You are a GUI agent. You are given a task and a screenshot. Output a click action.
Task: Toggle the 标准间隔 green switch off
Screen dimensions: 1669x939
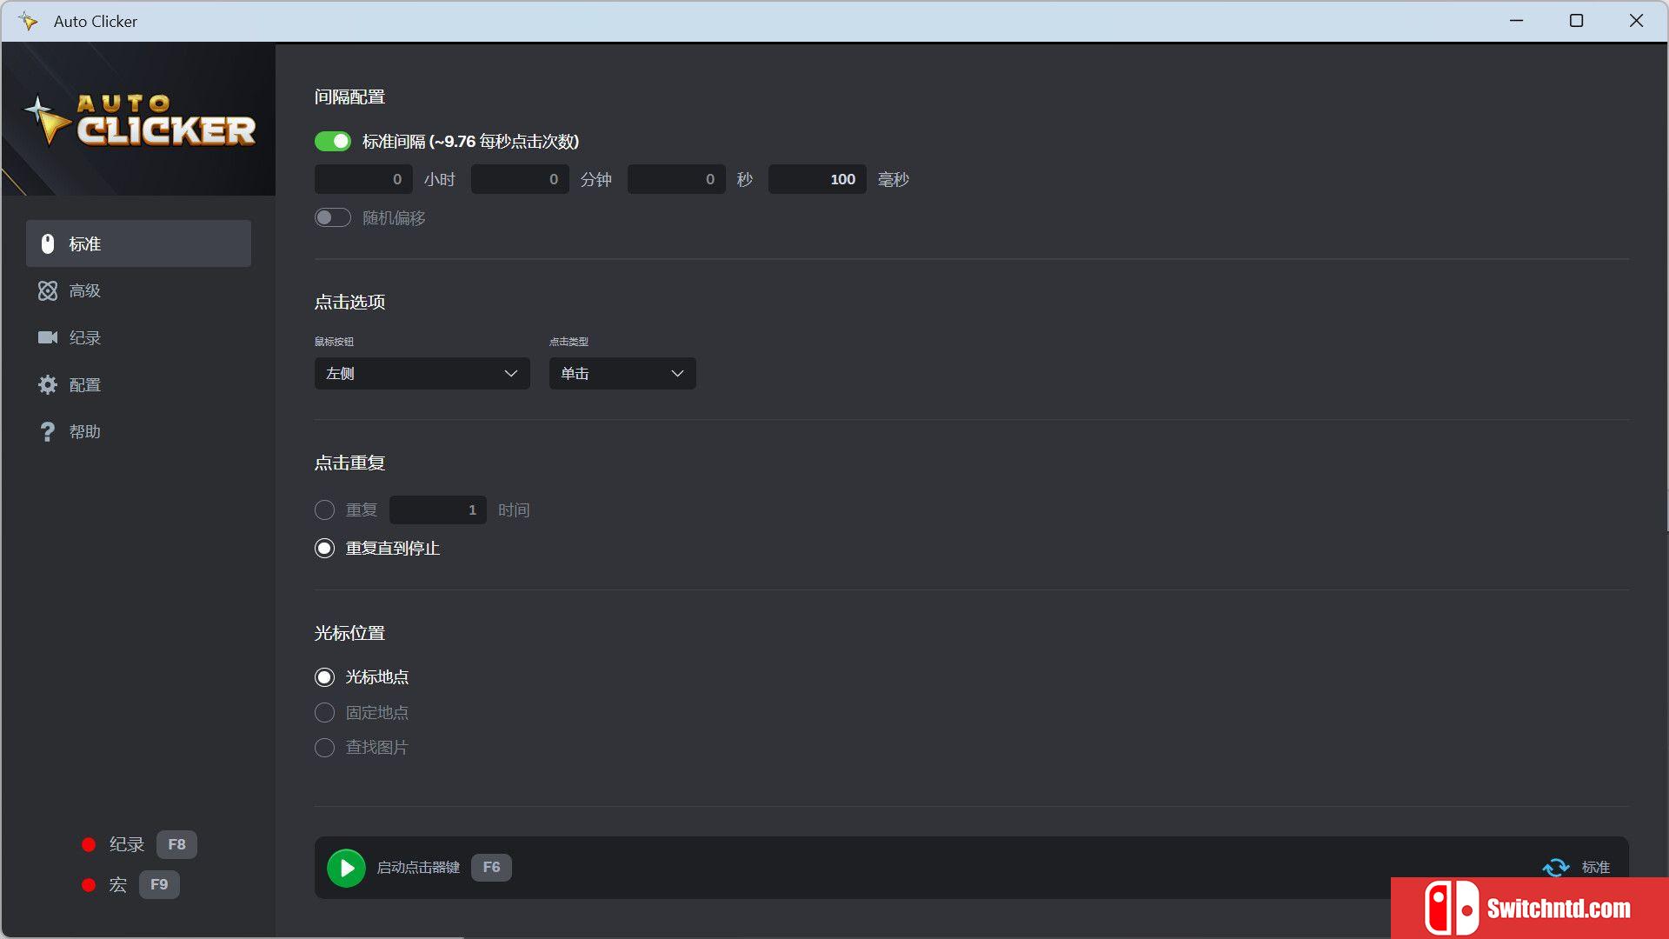point(333,141)
